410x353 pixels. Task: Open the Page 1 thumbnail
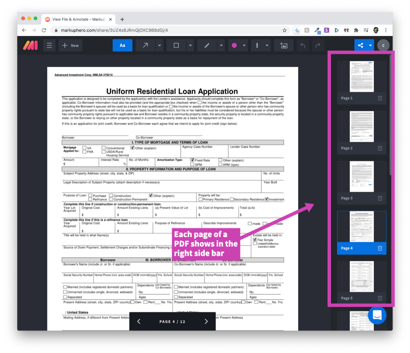(362, 76)
